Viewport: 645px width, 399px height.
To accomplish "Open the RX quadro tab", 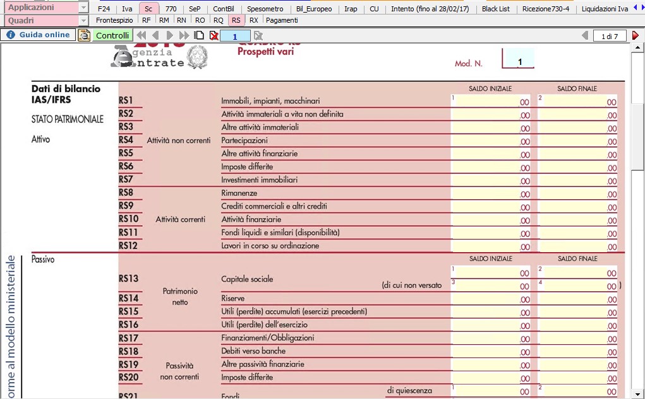I will (x=254, y=20).
